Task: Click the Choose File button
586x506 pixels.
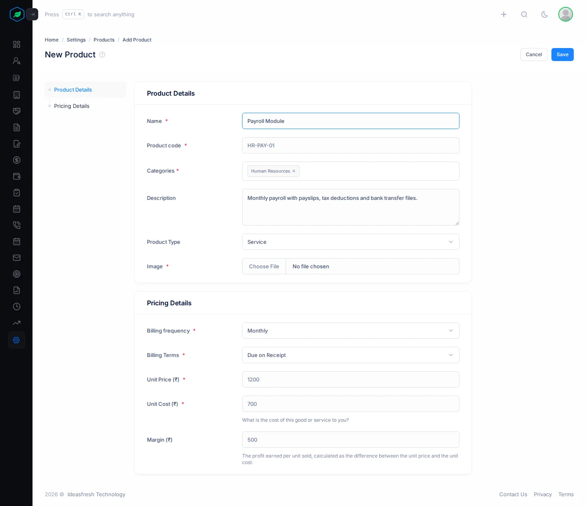Action: coord(264,266)
